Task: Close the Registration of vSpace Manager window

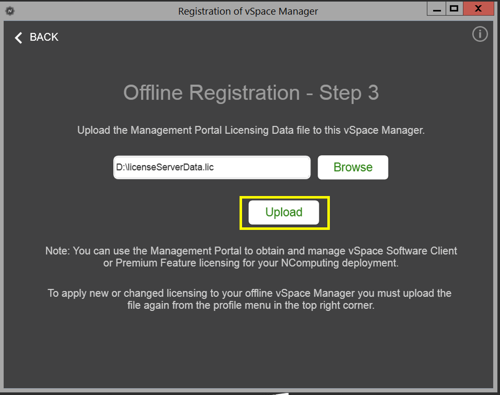Action: pos(478,9)
